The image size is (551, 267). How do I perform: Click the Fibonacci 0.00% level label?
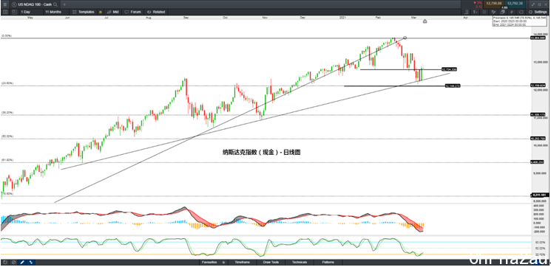point(7,35)
